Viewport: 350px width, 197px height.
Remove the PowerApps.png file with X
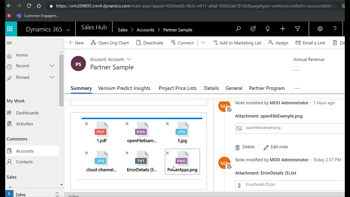pos(167,153)
